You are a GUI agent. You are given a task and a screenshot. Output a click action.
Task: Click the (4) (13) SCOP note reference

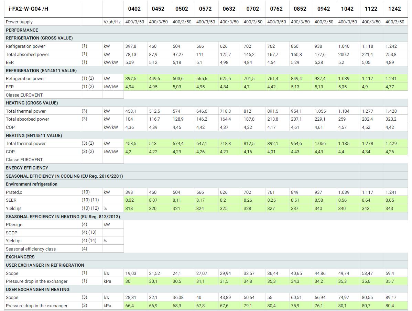89,232
